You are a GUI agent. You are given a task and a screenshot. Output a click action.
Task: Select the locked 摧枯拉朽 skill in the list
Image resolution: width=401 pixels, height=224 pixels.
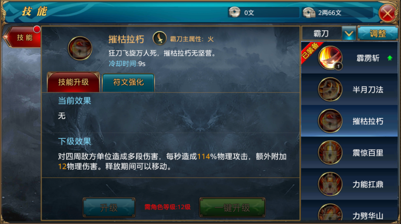point(349,121)
